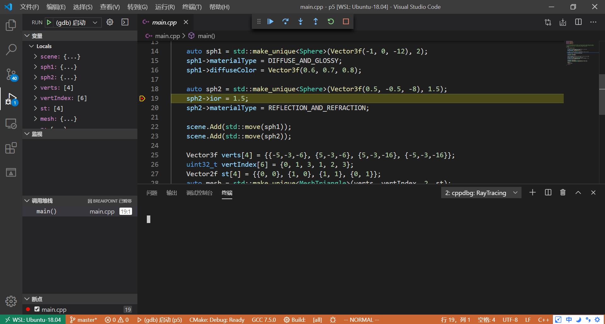Viewport: 605px width, 324px height.
Task: Close the main.cpp editor tab
Action: [186, 22]
